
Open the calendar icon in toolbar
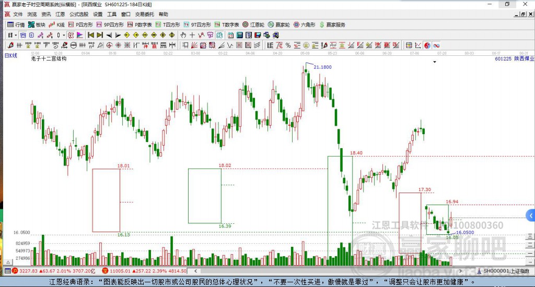(x=230, y=35)
